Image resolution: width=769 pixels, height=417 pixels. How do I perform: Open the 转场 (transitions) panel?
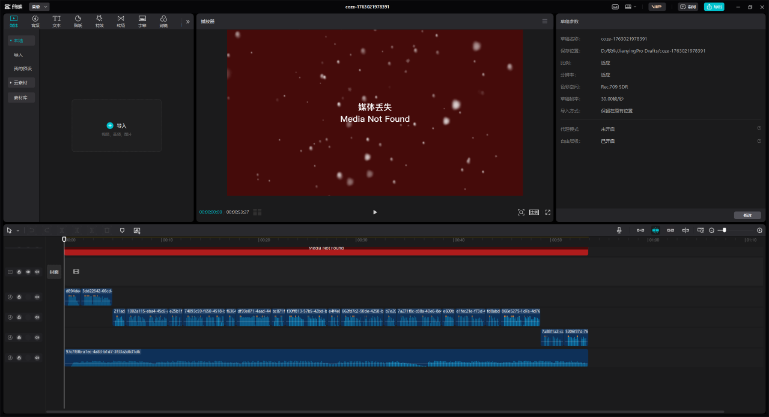pos(121,21)
